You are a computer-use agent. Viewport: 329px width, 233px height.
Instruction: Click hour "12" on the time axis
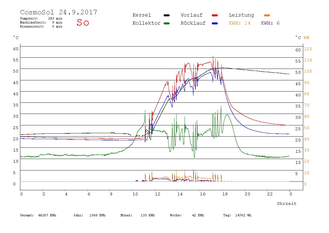tap(158, 194)
